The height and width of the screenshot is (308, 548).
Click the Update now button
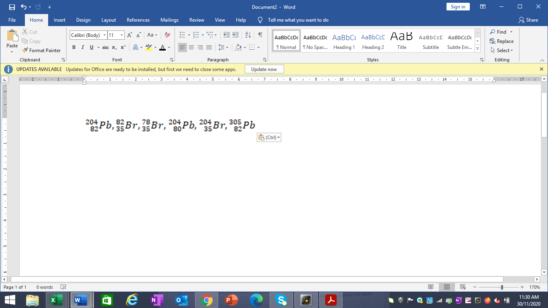coord(264,69)
